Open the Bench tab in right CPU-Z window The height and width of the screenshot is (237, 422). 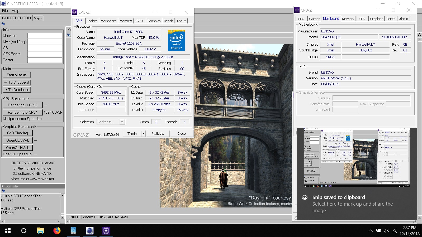(x=391, y=19)
